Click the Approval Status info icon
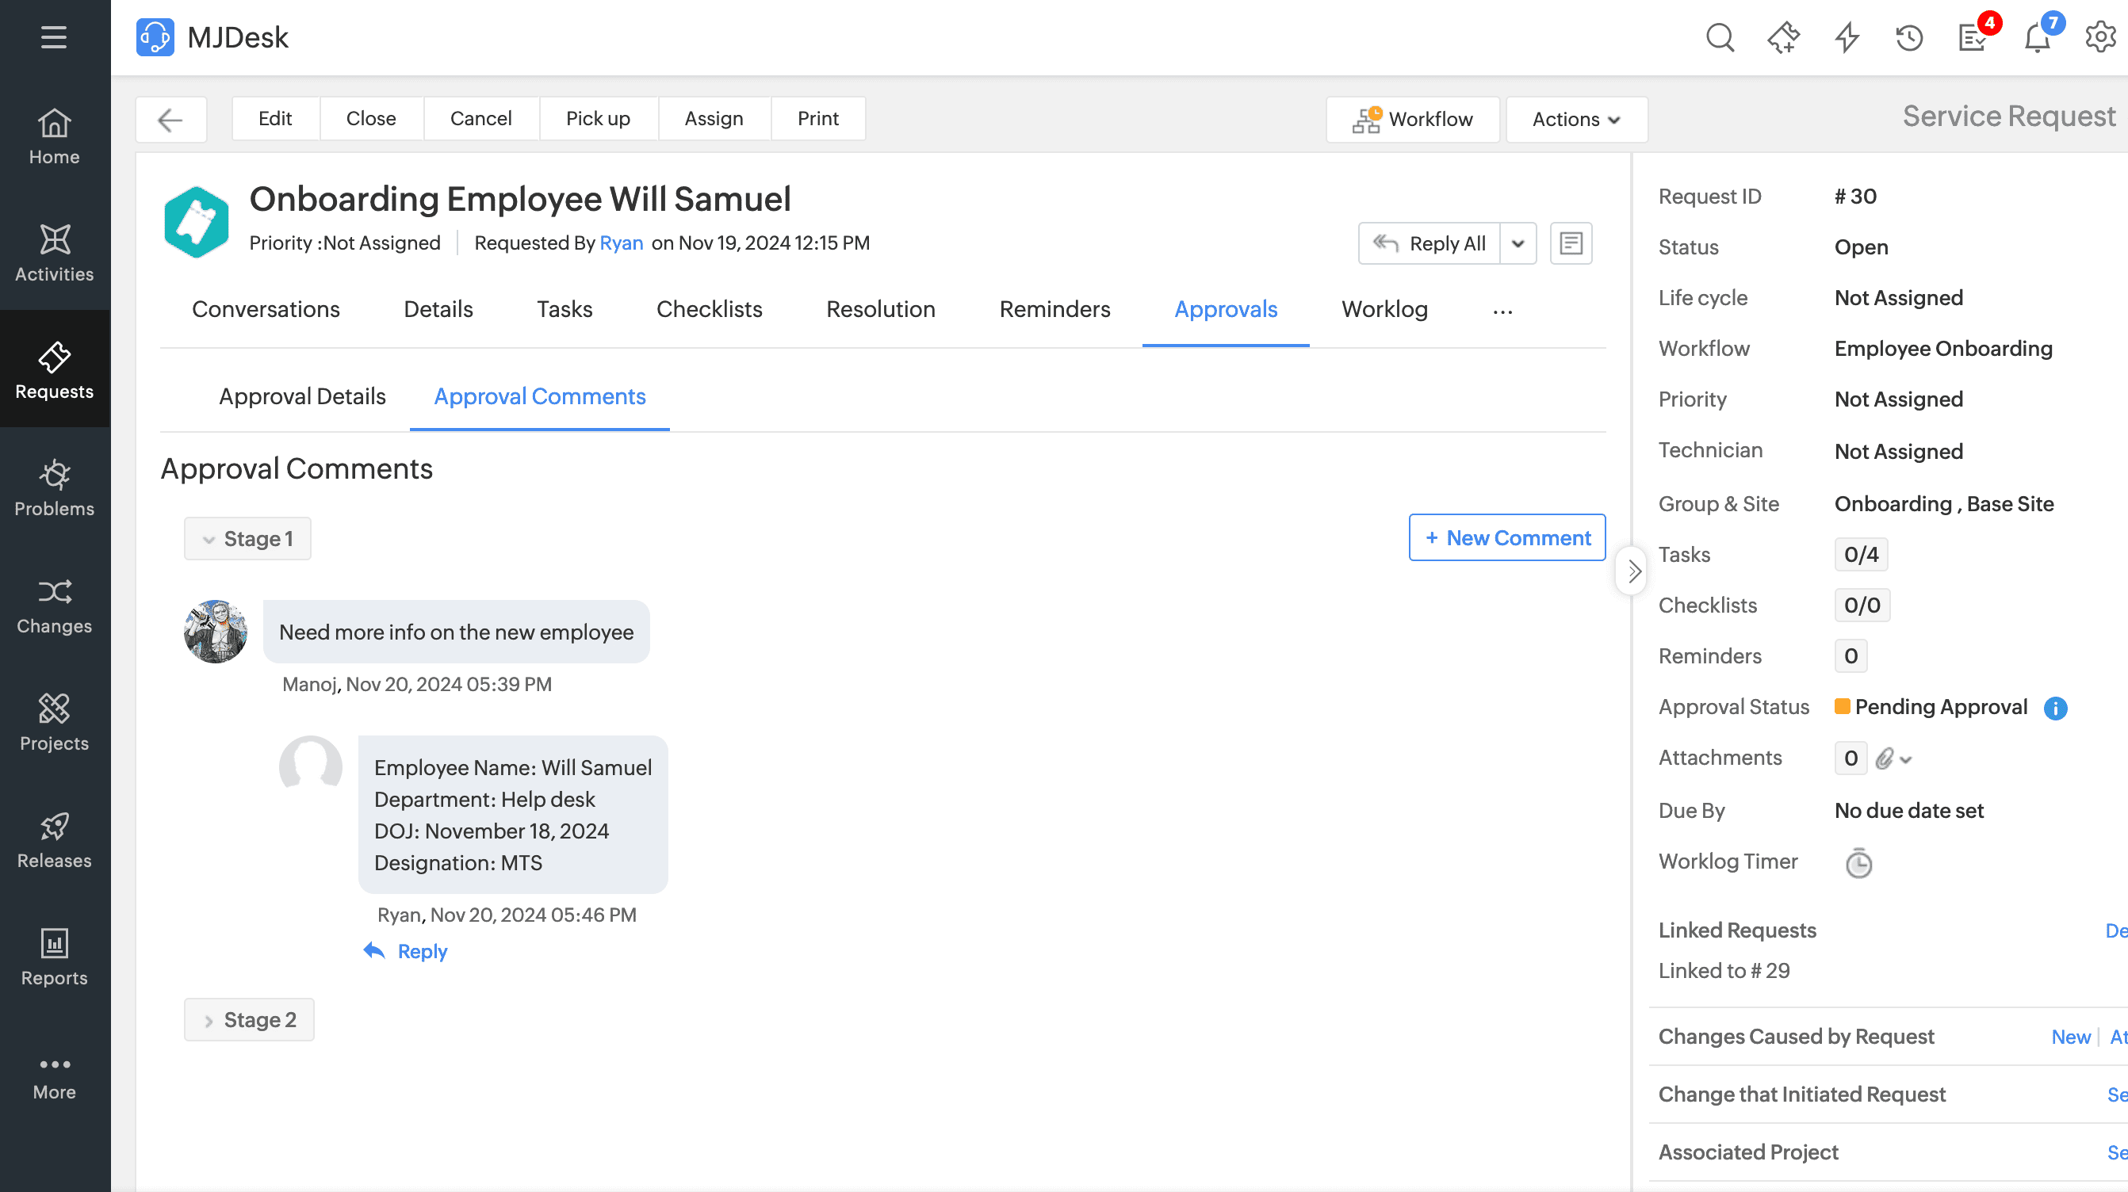 point(2055,708)
